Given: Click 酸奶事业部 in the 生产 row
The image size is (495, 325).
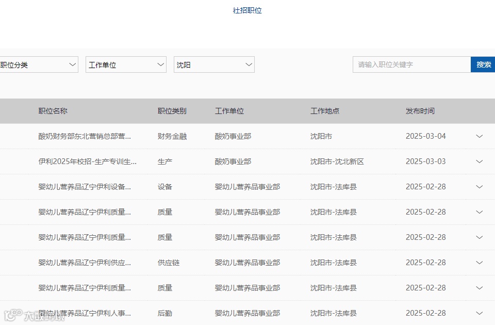Looking at the screenshot, I should 233,161.
